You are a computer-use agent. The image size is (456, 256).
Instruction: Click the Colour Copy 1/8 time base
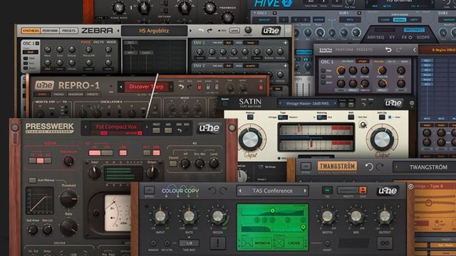189,243
